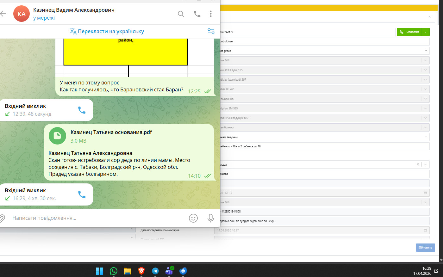Open the yellow diagram image in the chat

(x=135, y=58)
